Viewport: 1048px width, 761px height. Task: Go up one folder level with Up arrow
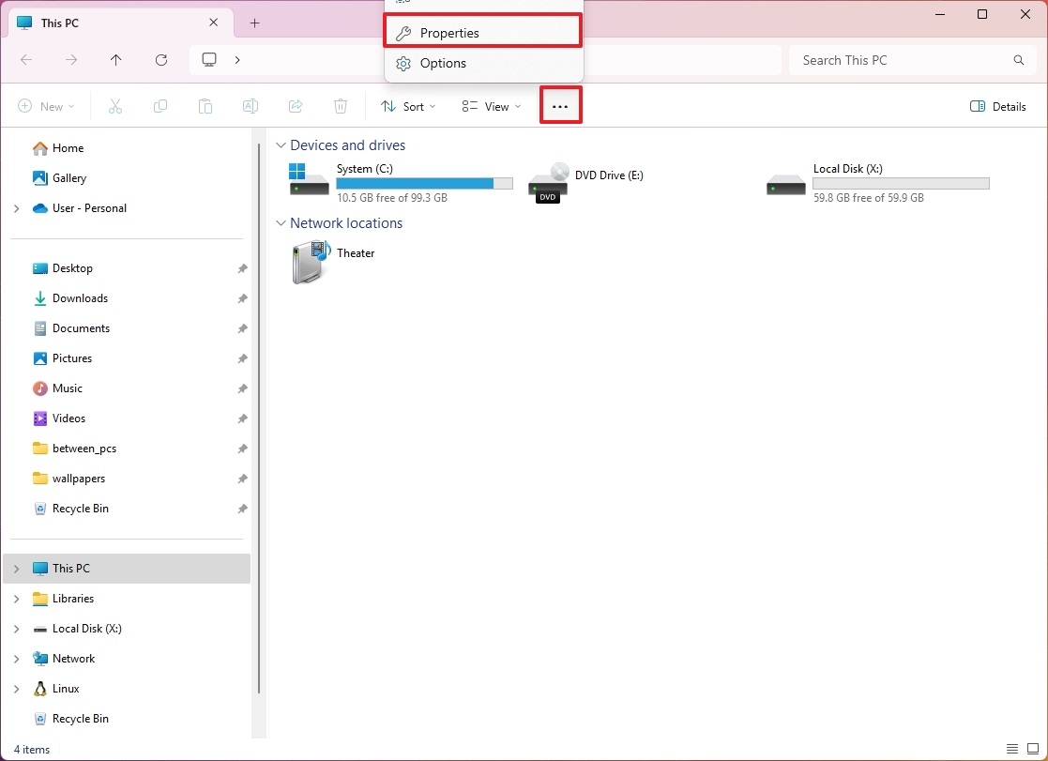[x=116, y=60]
